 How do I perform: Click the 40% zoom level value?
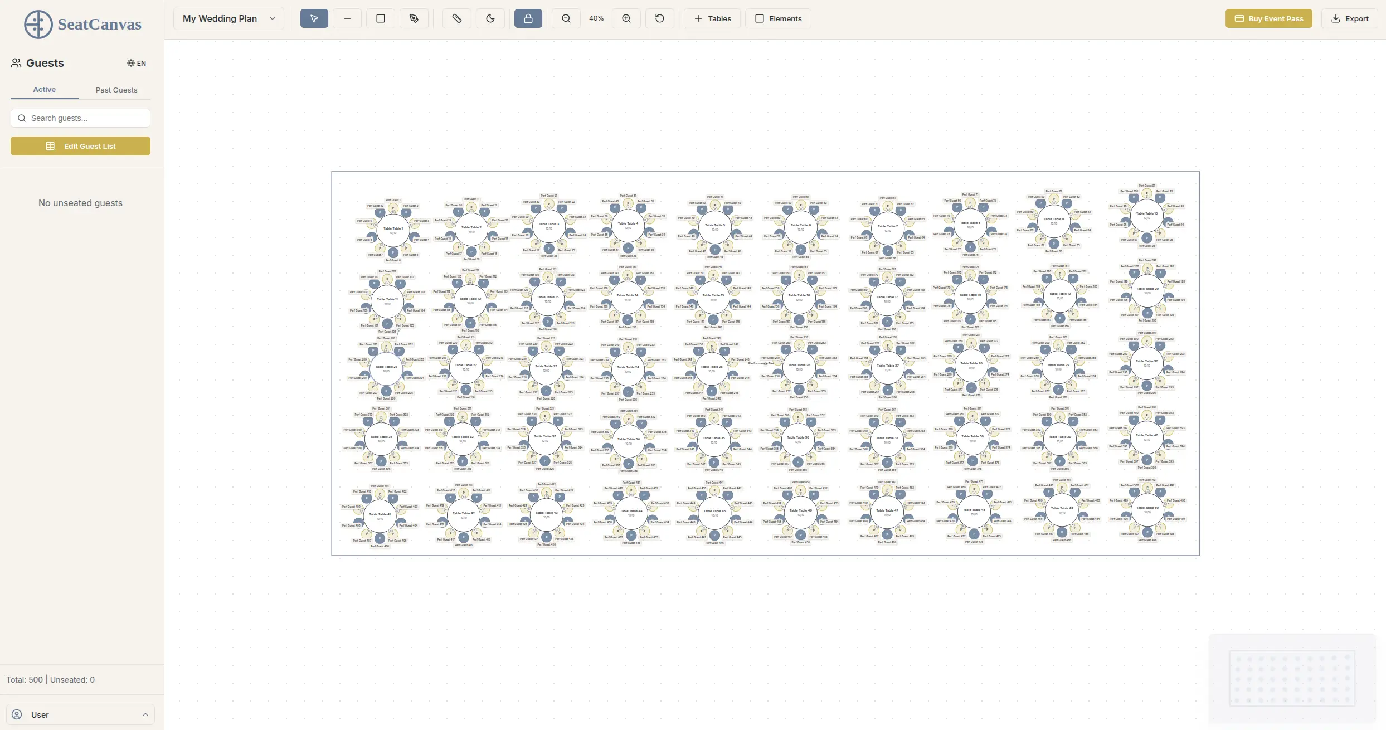pyautogui.click(x=596, y=18)
